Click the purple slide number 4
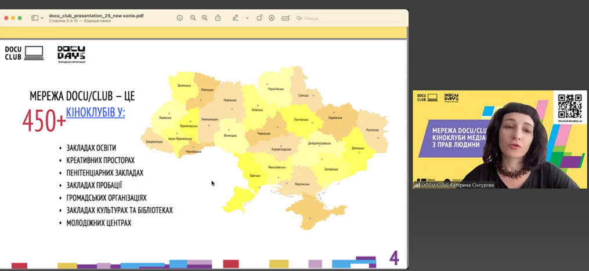The height and width of the screenshot is (271, 589). pyautogui.click(x=393, y=258)
